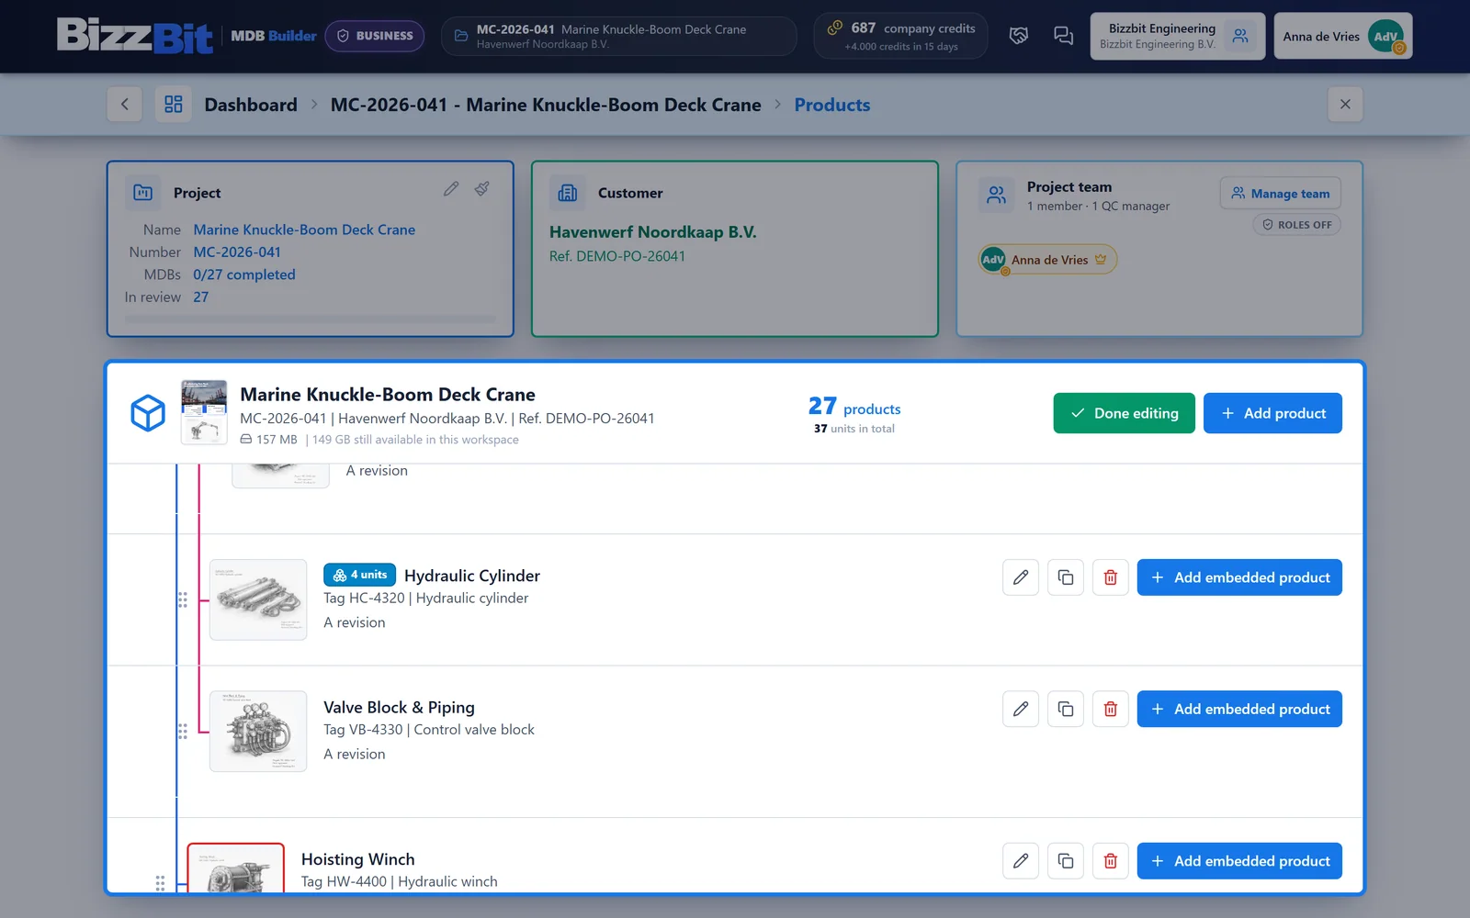The image size is (1470, 918).
Task: Add embedded product to Hoisting Winch
Action: [1239, 861]
